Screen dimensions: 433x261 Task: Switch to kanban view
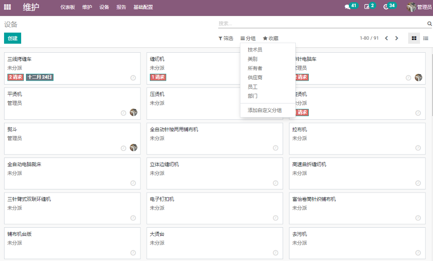point(414,38)
